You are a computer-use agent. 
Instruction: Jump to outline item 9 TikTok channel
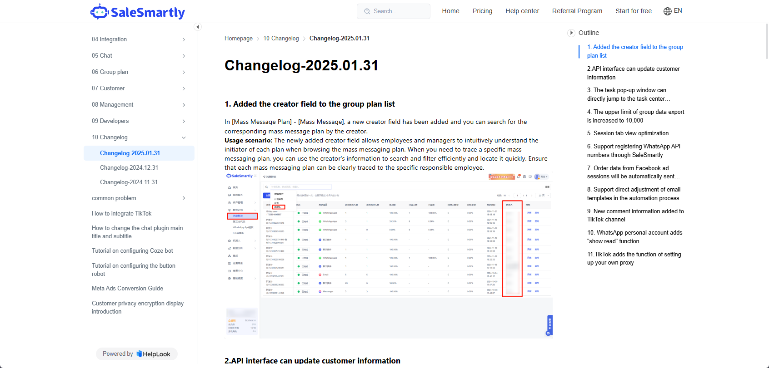(x=635, y=216)
